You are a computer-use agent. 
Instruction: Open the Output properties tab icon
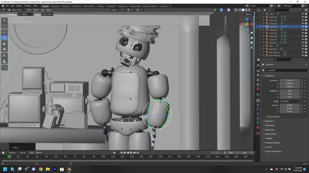258,75
